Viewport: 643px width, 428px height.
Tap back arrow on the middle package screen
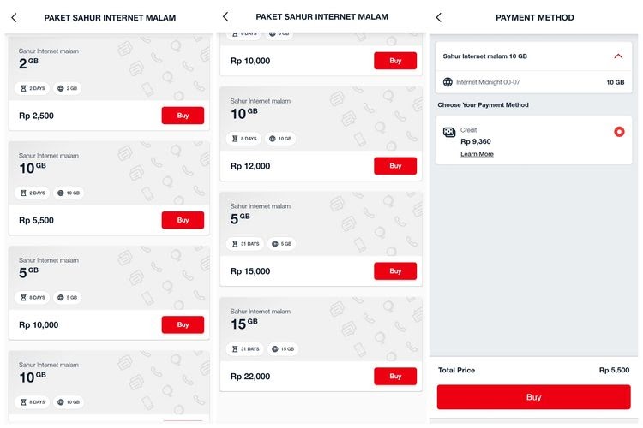point(225,16)
